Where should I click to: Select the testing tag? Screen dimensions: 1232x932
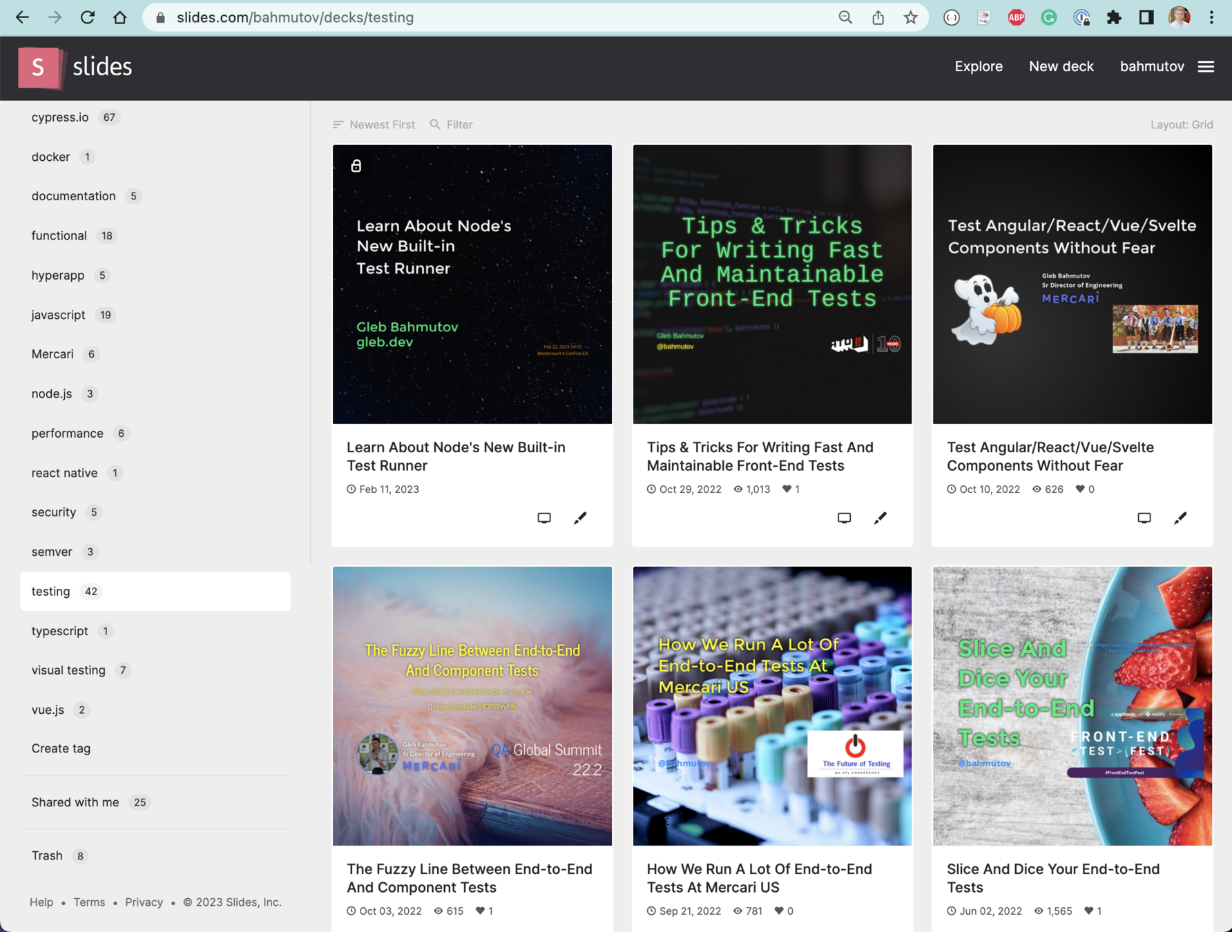pos(155,592)
